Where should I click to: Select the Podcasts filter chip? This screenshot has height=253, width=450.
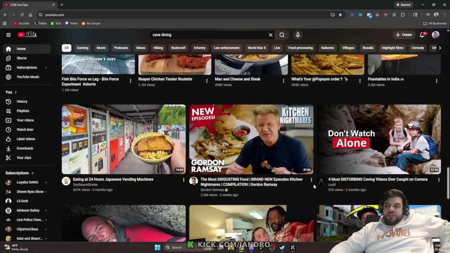point(121,48)
